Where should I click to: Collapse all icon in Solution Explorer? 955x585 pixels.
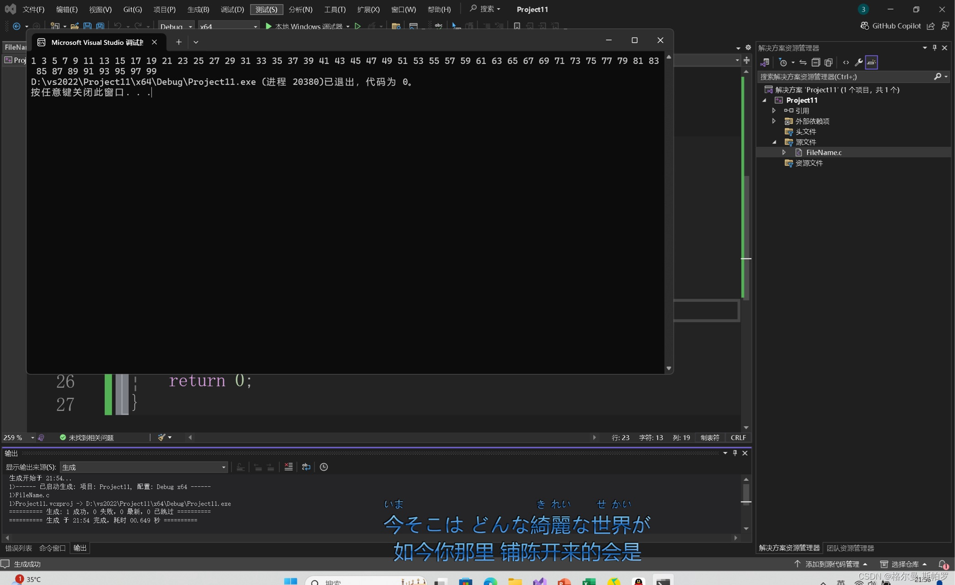(816, 62)
